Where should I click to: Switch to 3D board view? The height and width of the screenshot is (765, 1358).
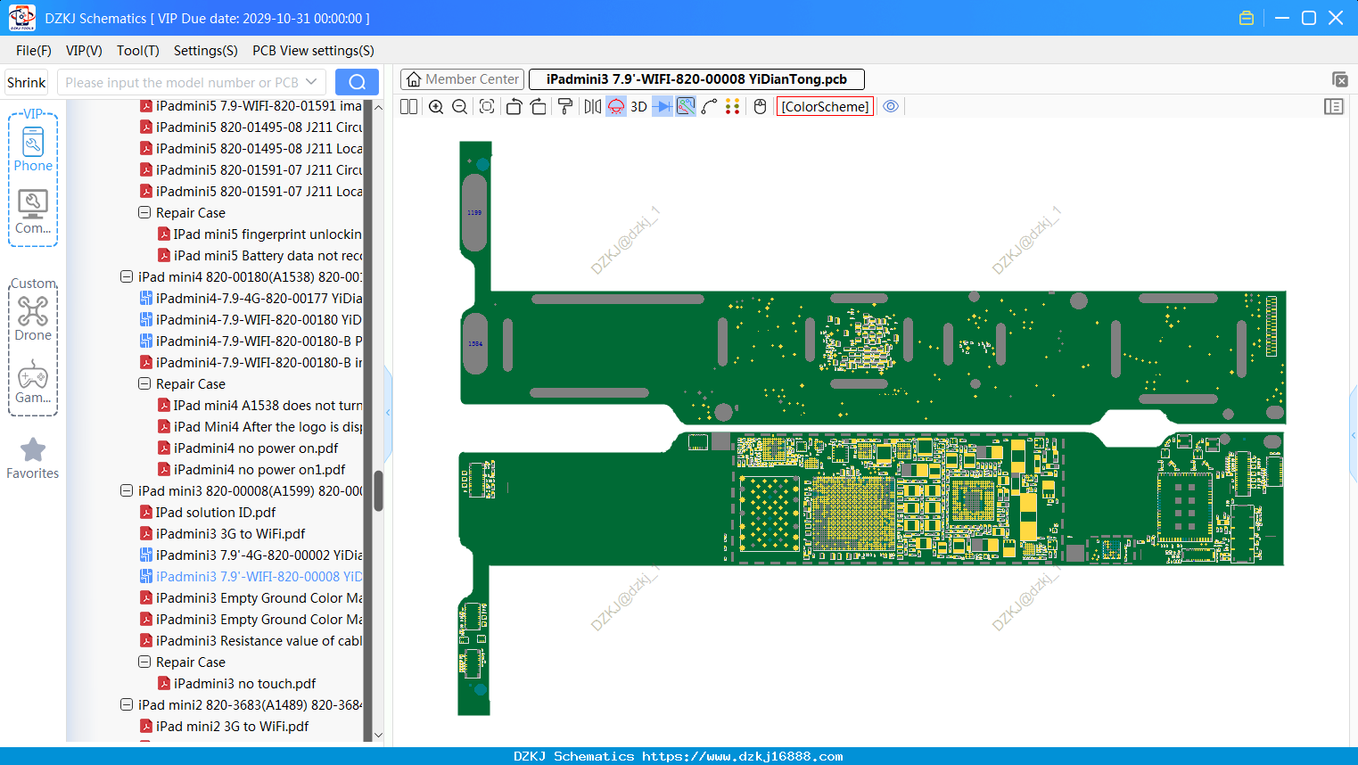tap(638, 107)
